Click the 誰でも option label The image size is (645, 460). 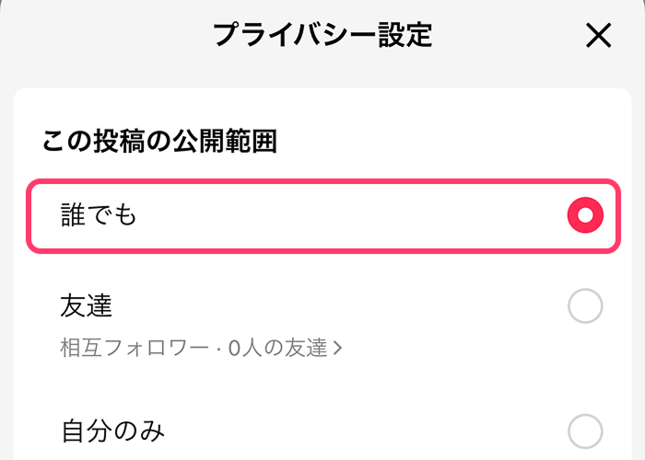coord(99,216)
